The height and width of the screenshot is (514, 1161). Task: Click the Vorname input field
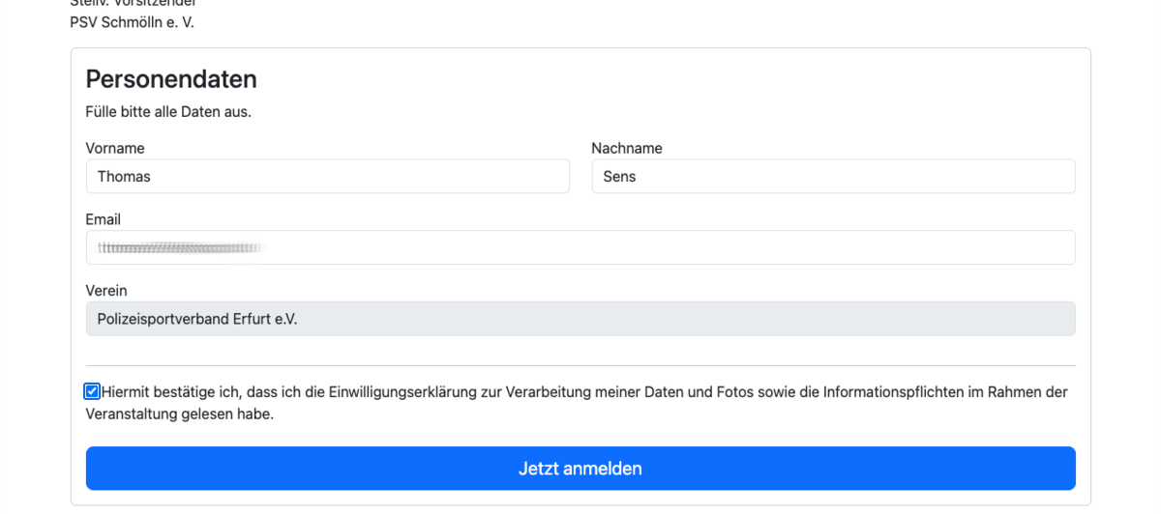click(327, 177)
